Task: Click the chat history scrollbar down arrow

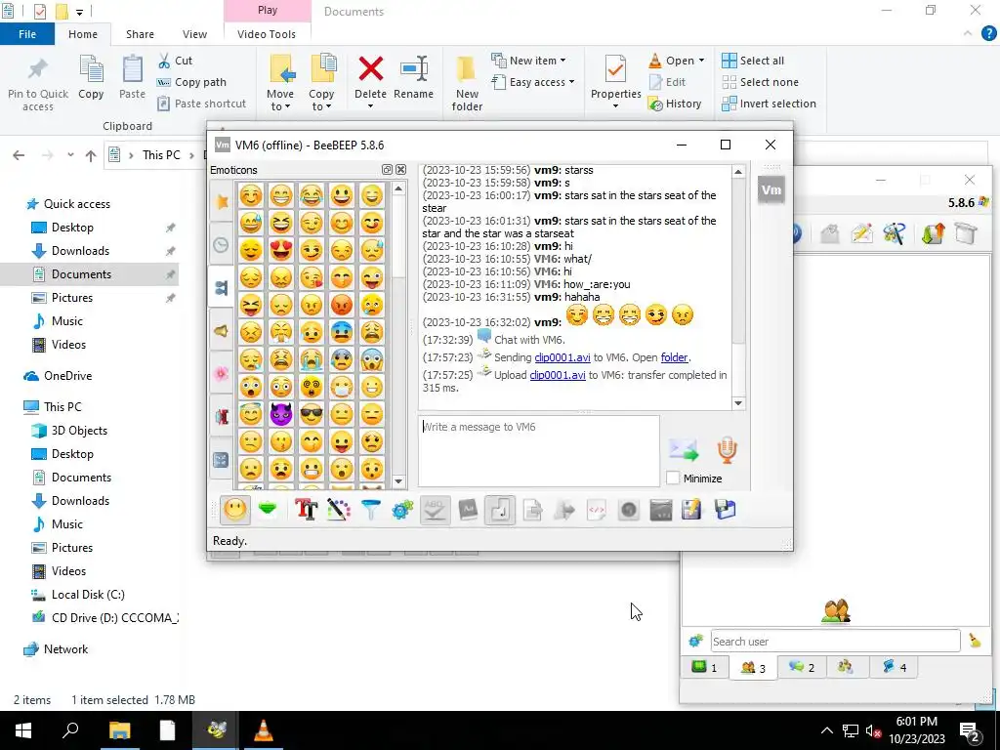Action: point(738,403)
